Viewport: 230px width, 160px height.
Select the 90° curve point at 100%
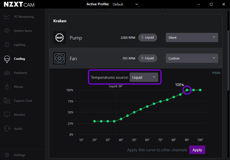(x=187, y=90)
